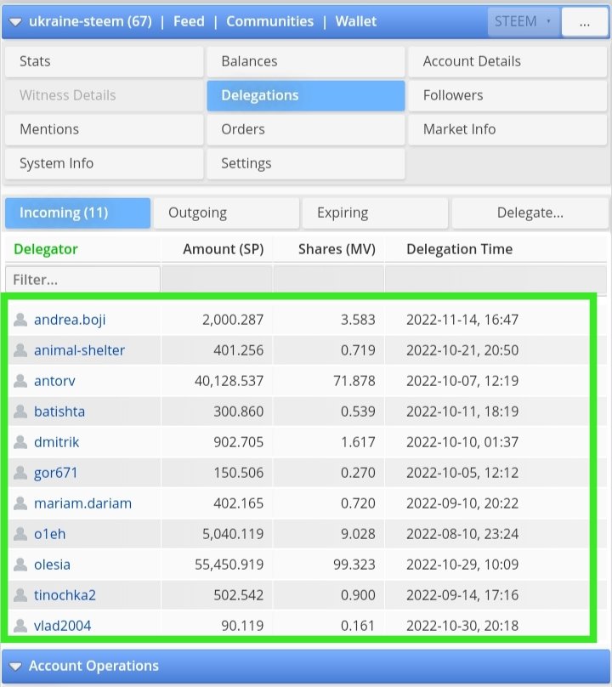The image size is (612, 687).
Task: Open the Feed link
Action: pos(189,21)
